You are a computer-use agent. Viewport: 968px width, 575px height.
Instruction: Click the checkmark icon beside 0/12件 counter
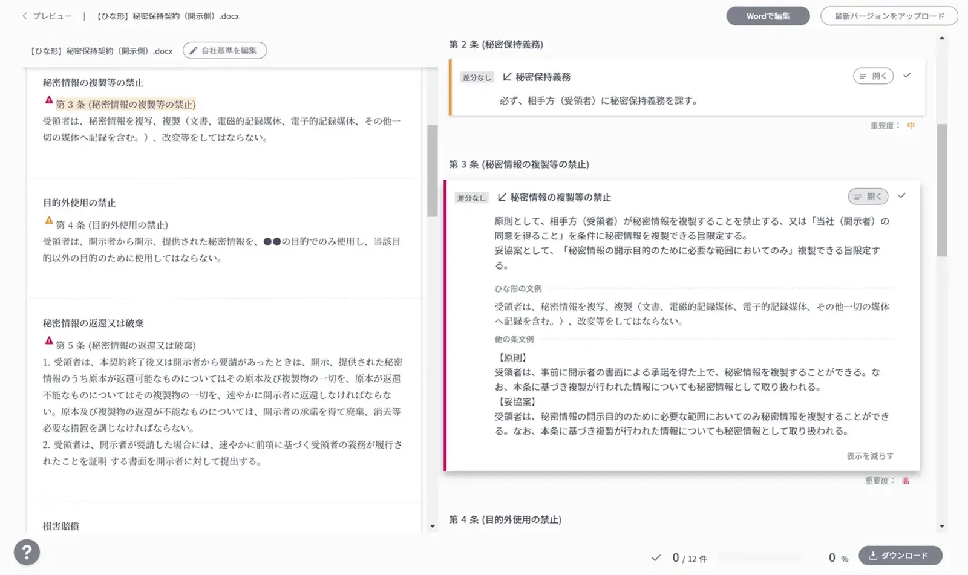click(x=656, y=558)
